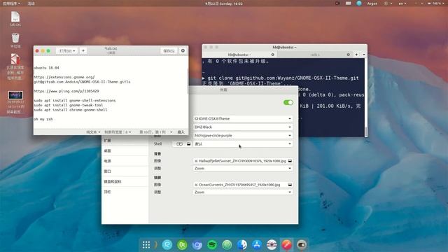Open the background Zoom adjustment dropdown

pos(243,169)
